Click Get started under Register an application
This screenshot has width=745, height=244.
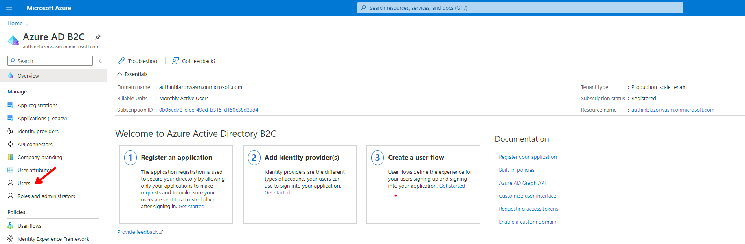coord(191,206)
